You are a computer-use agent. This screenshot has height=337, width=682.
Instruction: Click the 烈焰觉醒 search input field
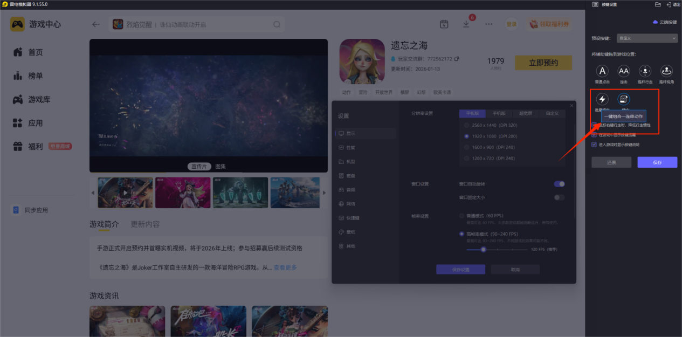[x=197, y=24]
